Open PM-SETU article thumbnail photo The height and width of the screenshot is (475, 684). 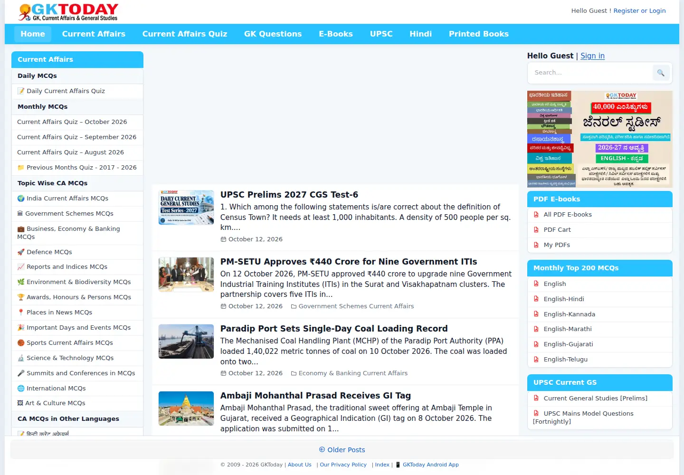186,275
